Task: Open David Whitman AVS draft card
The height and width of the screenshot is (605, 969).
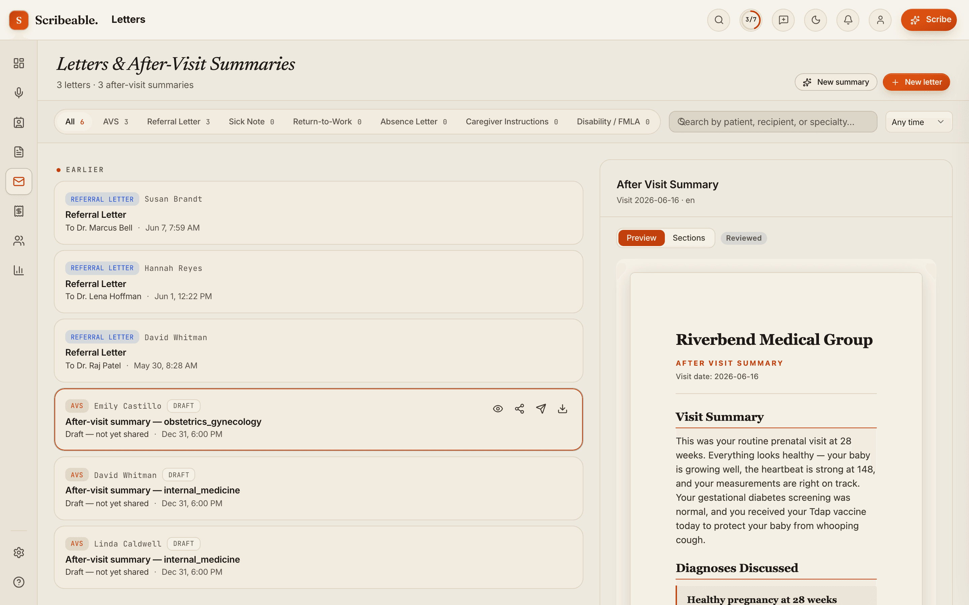Action: [x=318, y=489]
